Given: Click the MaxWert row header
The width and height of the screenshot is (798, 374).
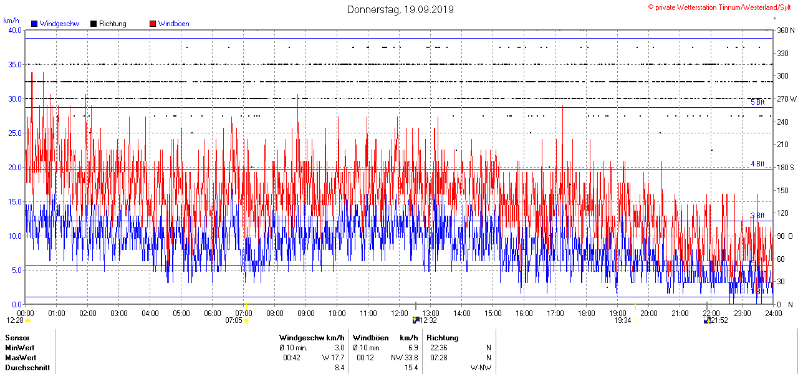Looking at the screenshot, I should [21, 358].
